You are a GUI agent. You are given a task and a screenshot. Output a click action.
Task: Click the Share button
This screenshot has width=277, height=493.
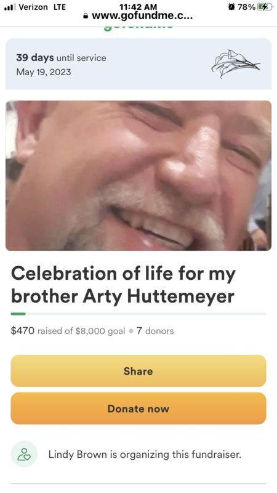point(138,371)
